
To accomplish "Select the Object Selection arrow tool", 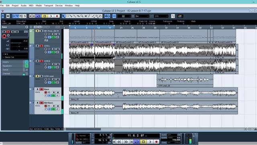I will coord(63,16).
